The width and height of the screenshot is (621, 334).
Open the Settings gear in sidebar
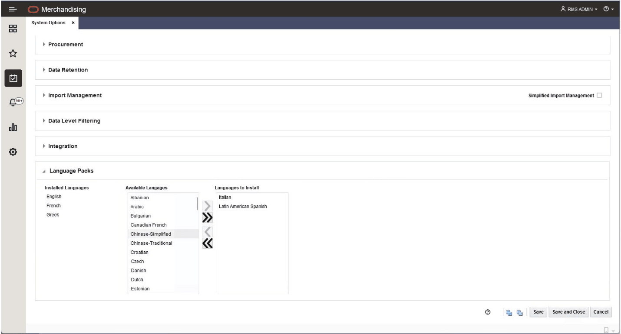click(13, 151)
